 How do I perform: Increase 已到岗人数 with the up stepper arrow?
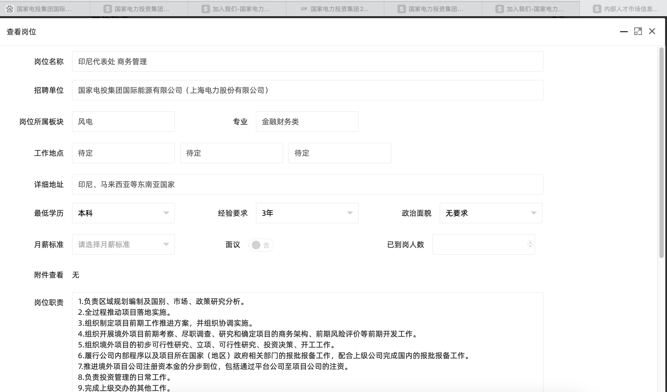(530, 243)
